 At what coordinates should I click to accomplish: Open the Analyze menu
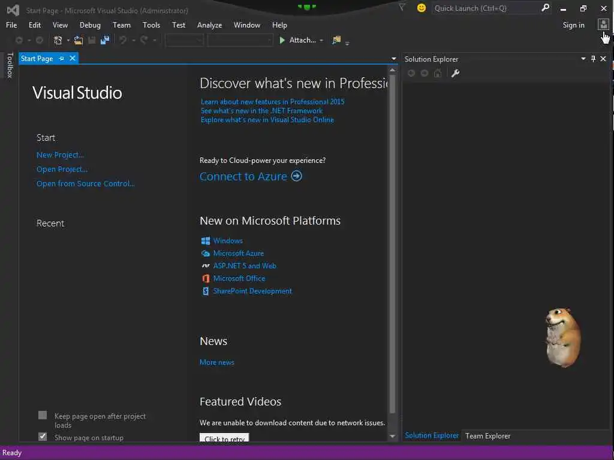(x=209, y=25)
